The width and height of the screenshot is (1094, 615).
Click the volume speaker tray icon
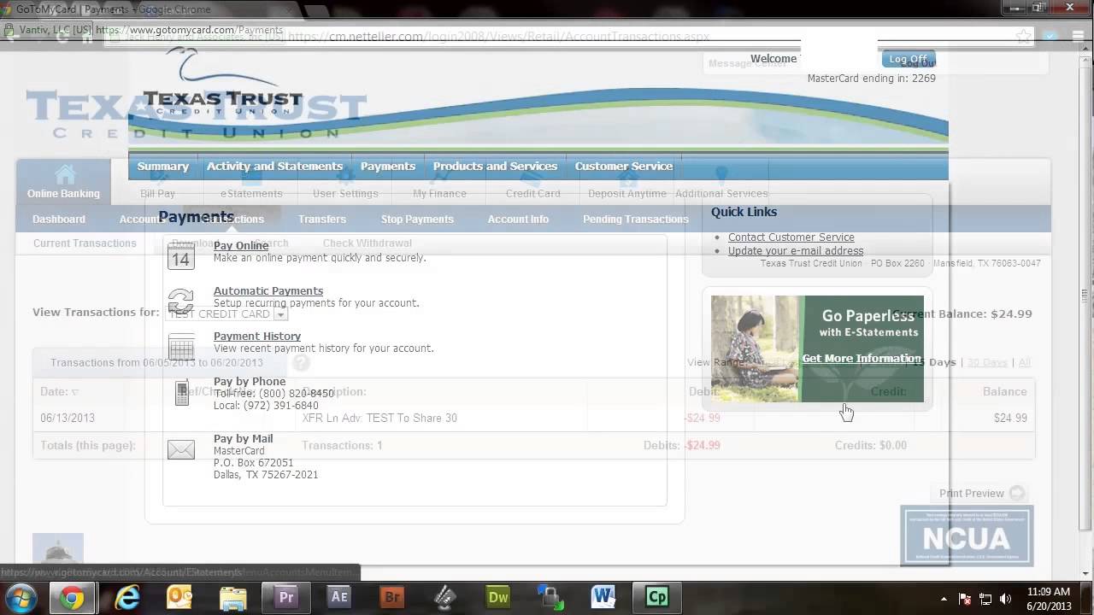(1006, 599)
